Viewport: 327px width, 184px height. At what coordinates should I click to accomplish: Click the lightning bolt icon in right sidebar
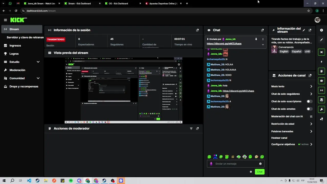[321, 62]
